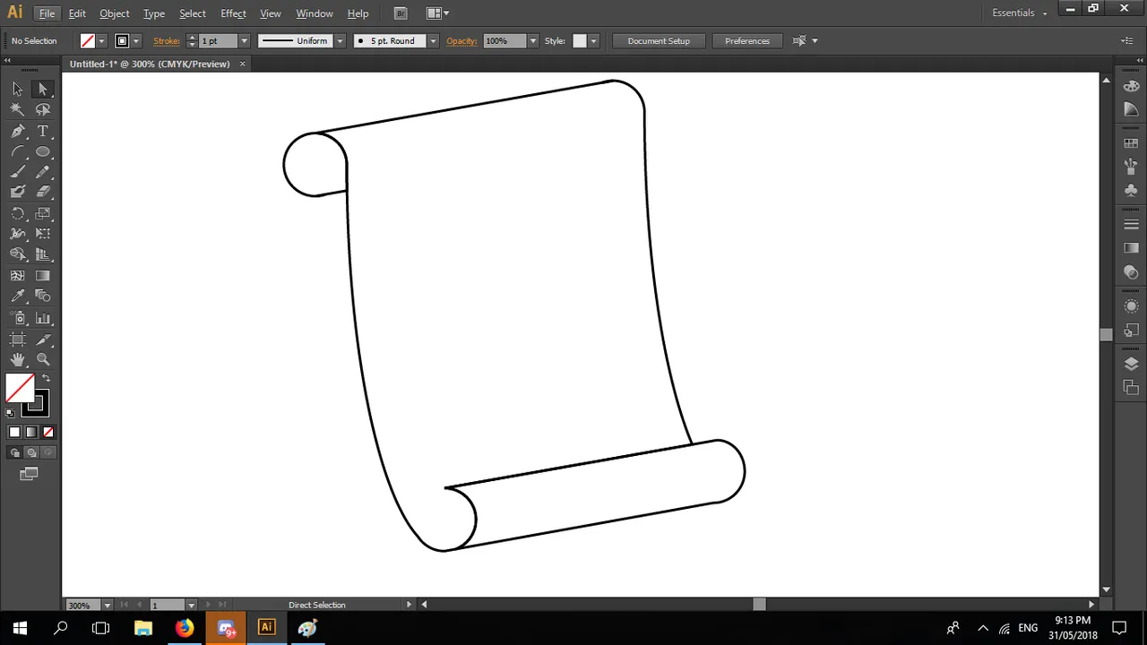
Task: Pick the Eraser tool
Action: pyautogui.click(x=42, y=192)
